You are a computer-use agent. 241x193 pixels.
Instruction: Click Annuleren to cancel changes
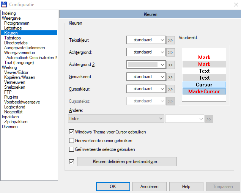click(x=150, y=187)
